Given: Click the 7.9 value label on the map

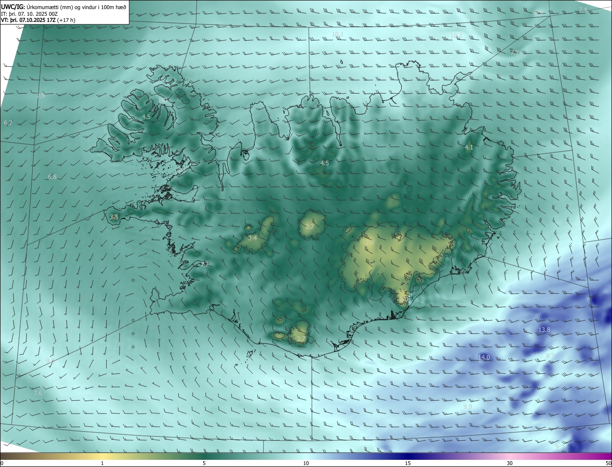Looking at the screenshot, I should (41, 96).
